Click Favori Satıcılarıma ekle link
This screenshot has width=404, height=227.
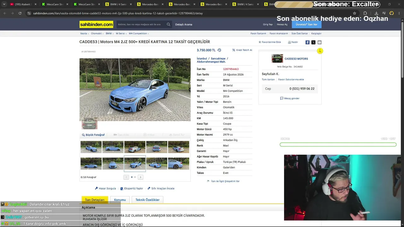[291, 79]
